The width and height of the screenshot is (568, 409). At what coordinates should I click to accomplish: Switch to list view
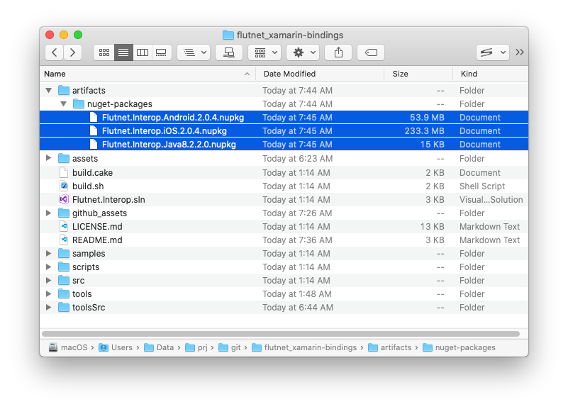[x=123, y=52]
